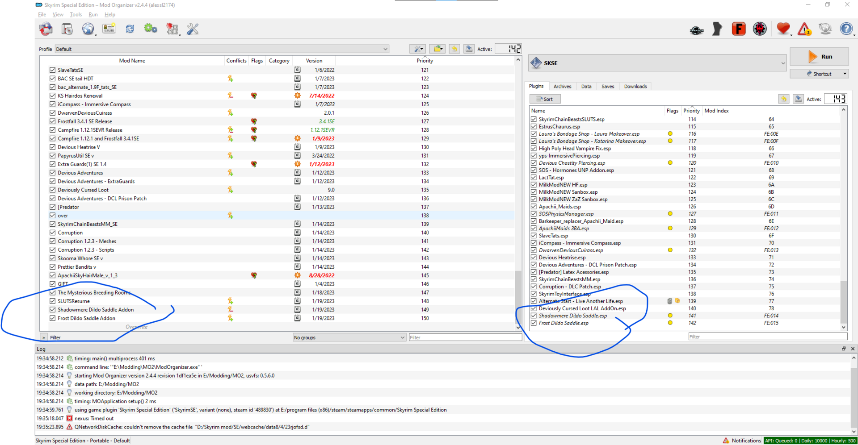
Task: Open the folder list dropdown icon
Action: click(437, 49)
